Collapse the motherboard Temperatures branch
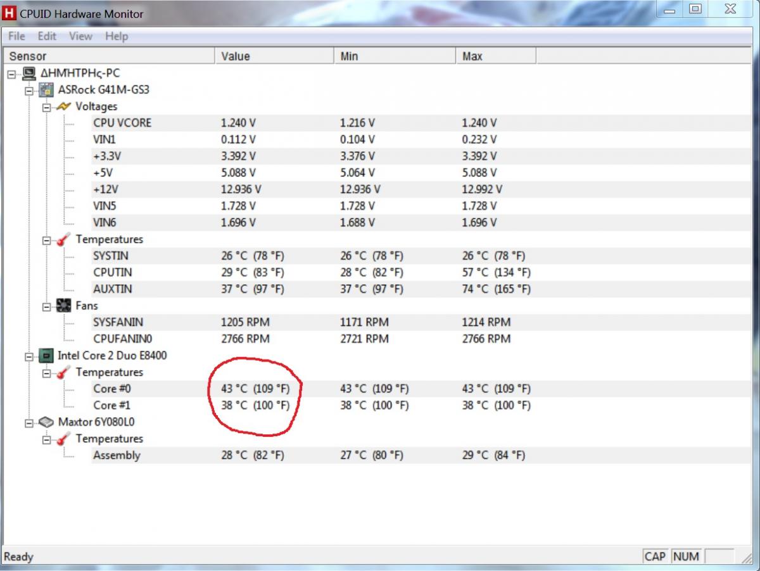760x571 pixels. (46, 240)
